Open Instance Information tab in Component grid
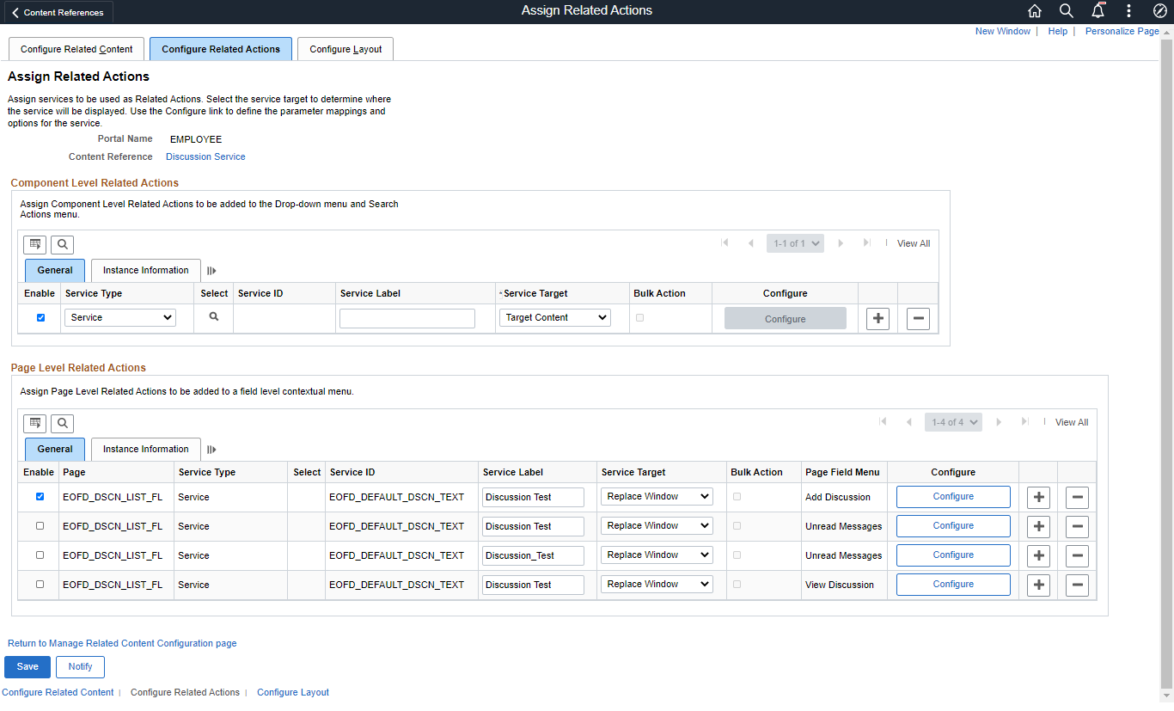Screen dimensions: 1174x711 [x=146, y=270]
